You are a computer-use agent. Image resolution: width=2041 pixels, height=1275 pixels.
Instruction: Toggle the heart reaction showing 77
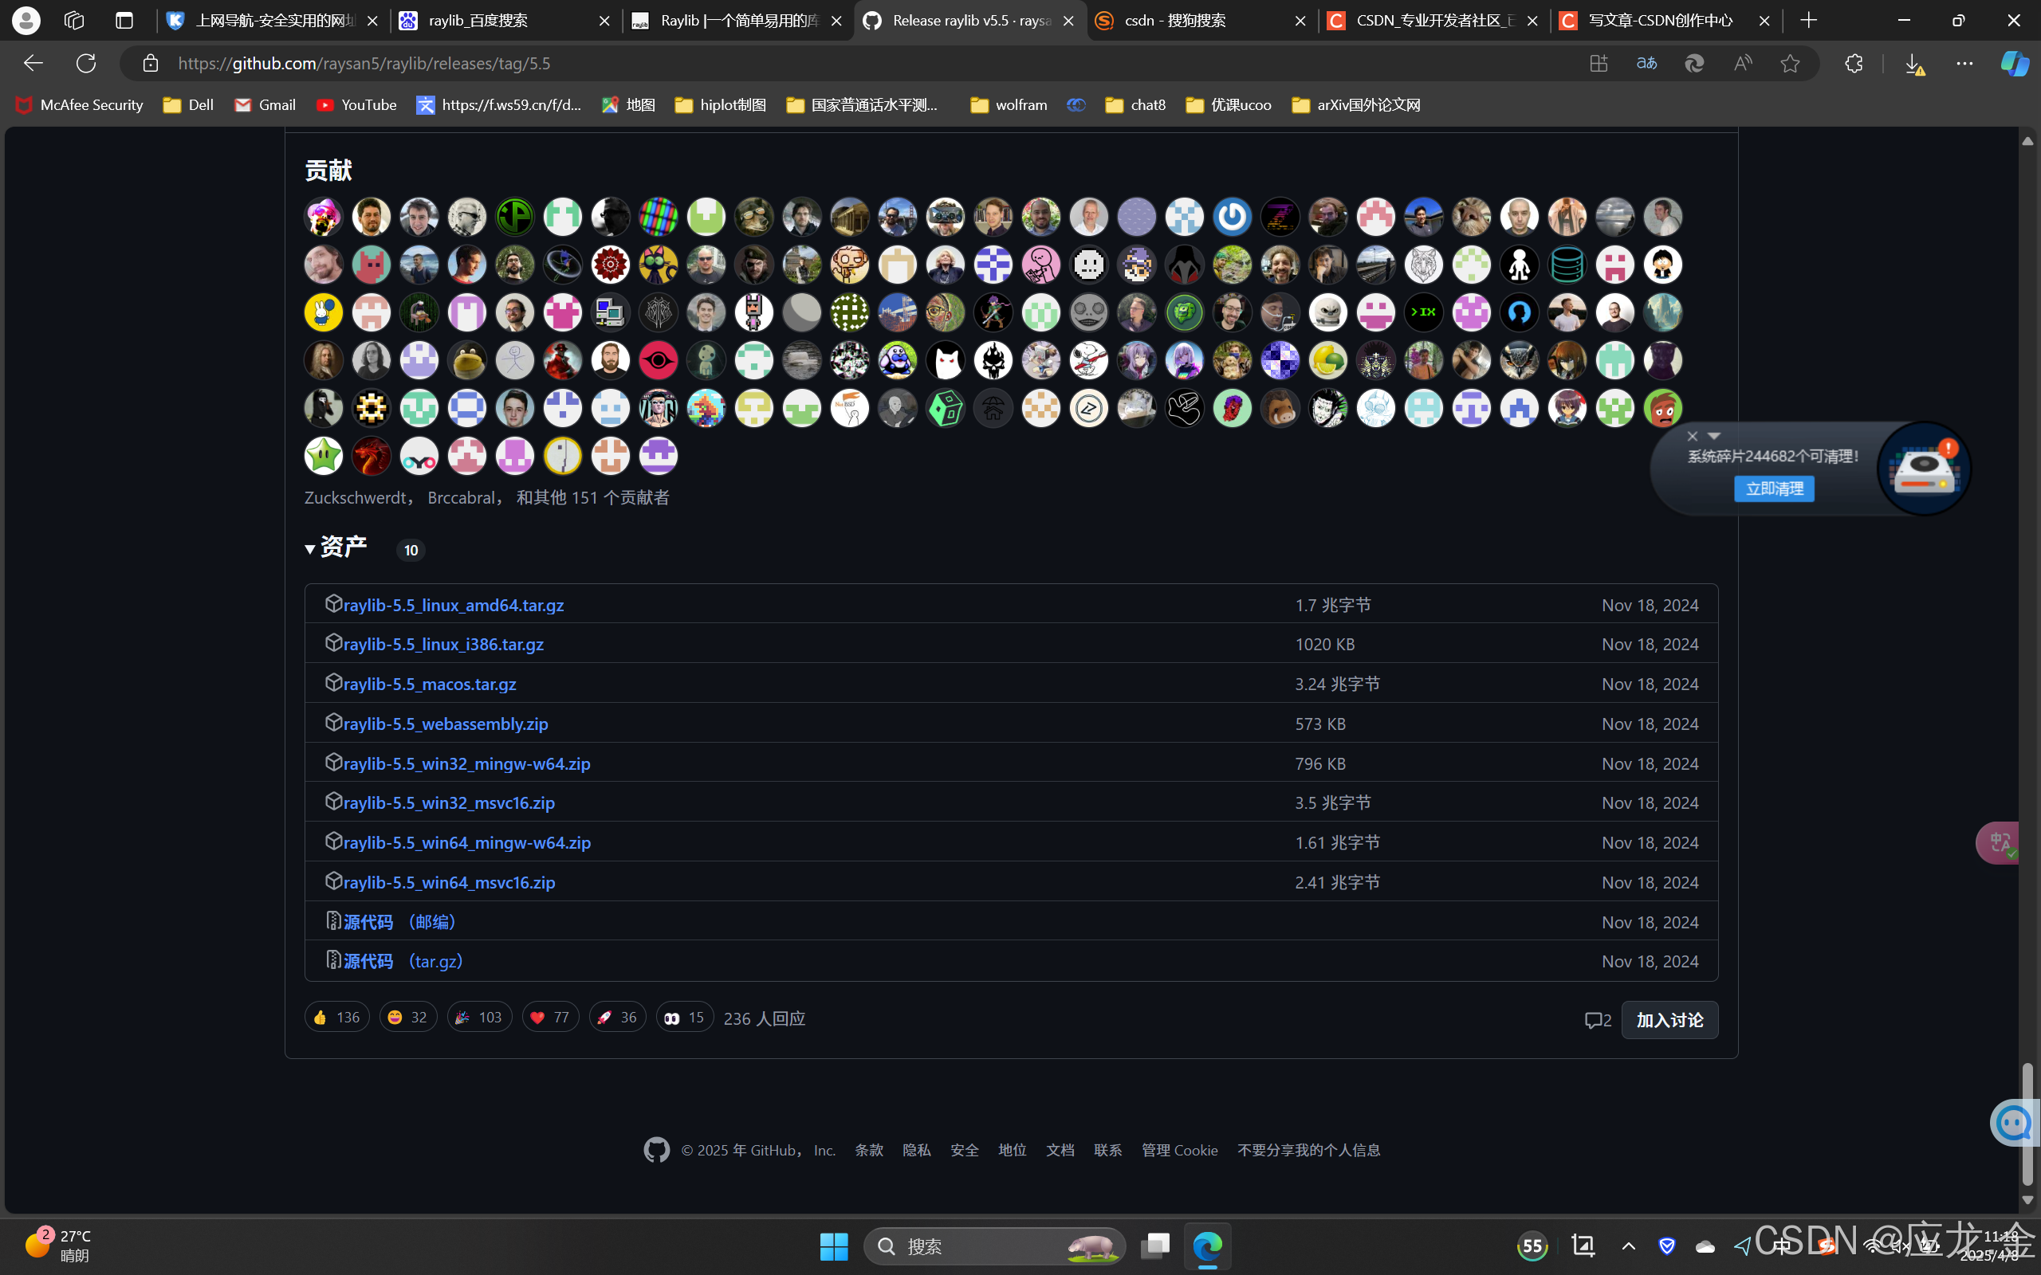click(x=550, y=1018)
